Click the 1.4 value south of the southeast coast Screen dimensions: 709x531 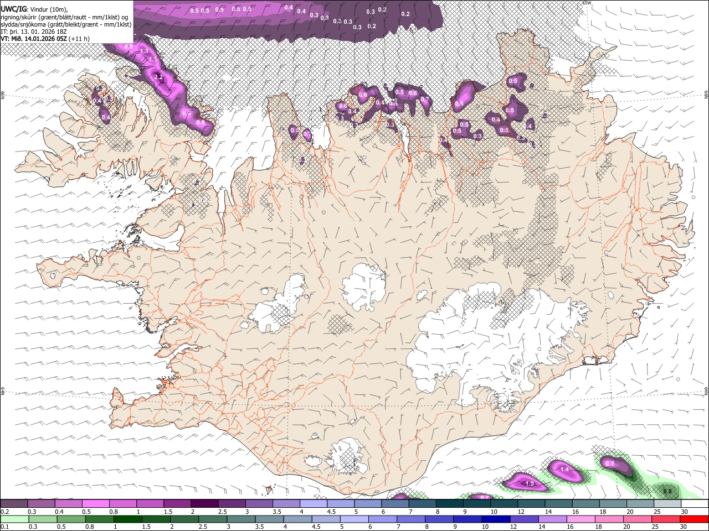tap(564, 470)
